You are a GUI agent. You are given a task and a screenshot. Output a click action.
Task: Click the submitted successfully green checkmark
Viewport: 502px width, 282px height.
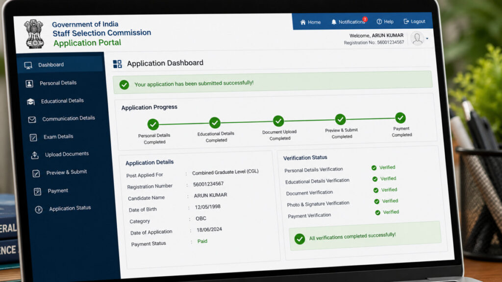[124, 85]
